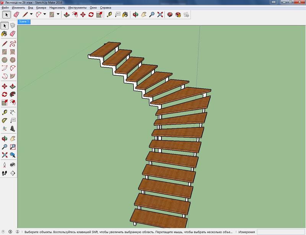306x235 pixels.
Task: Click the Измерения measurements input box
Action: coord(280,232)
